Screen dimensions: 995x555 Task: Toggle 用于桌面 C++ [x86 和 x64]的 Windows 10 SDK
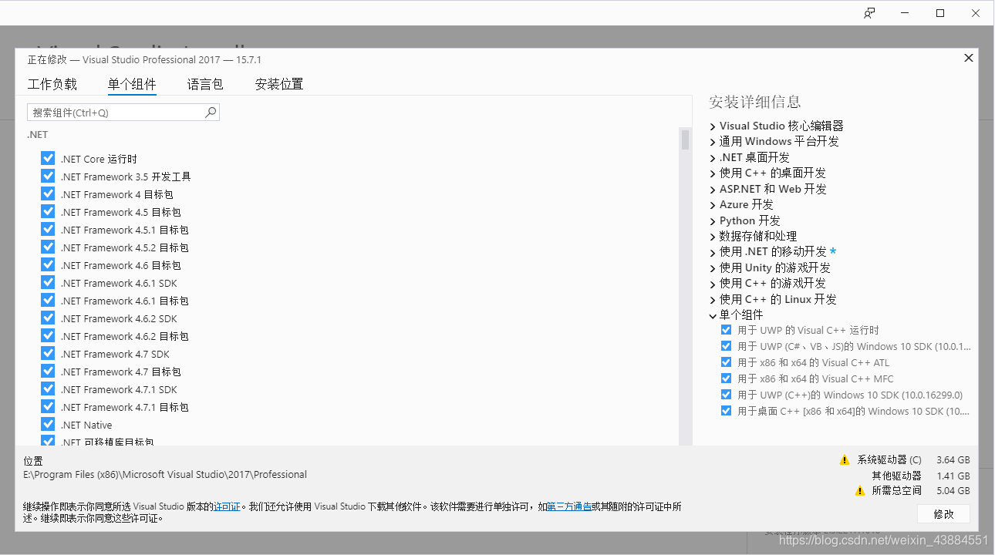(726, 411)
